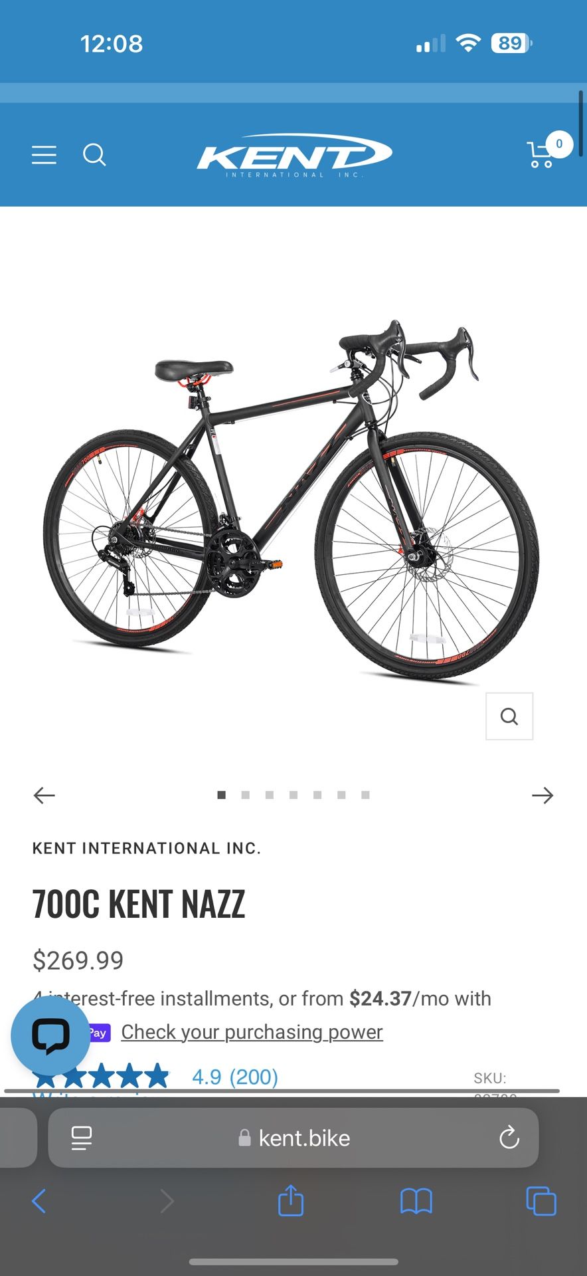587x1276 pixels.
Task: Tap the kent.bike address field
Action: pos(293,1138)
